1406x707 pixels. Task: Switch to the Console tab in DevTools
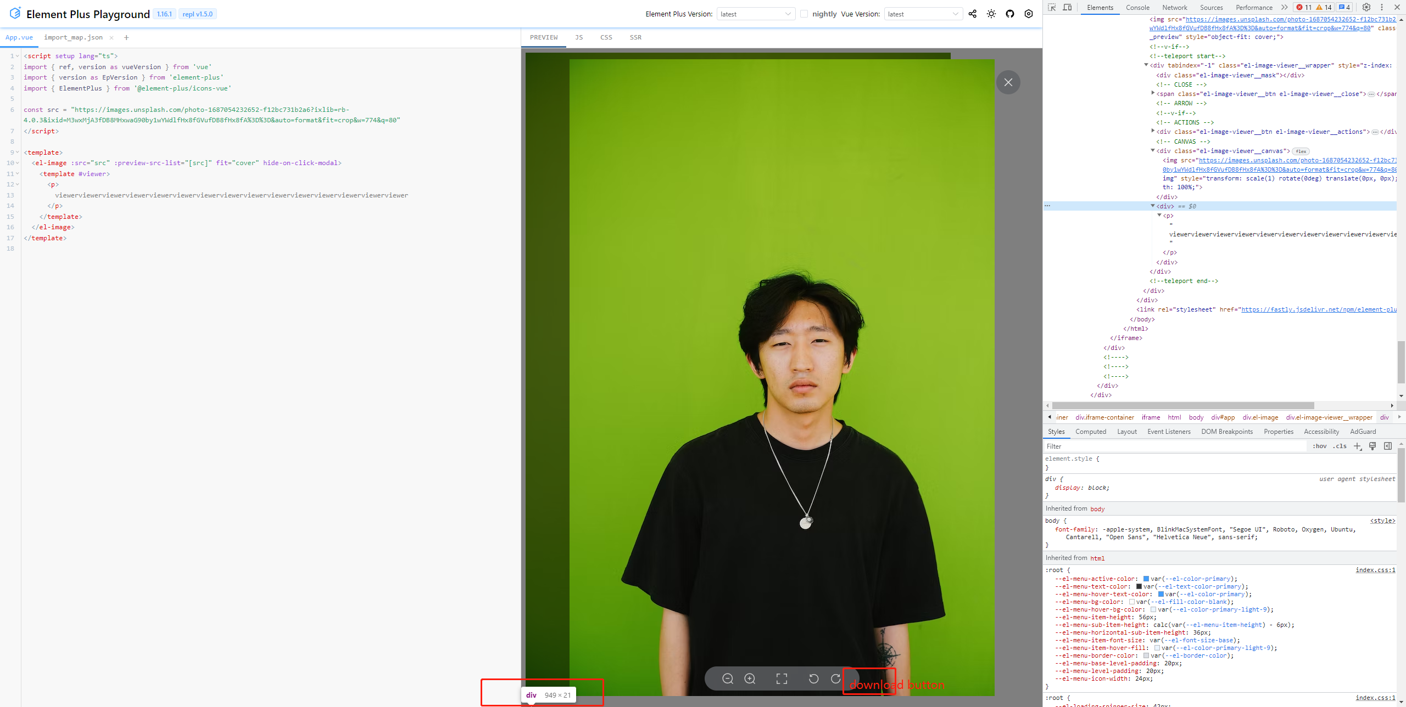click(x=1137, y=7)
